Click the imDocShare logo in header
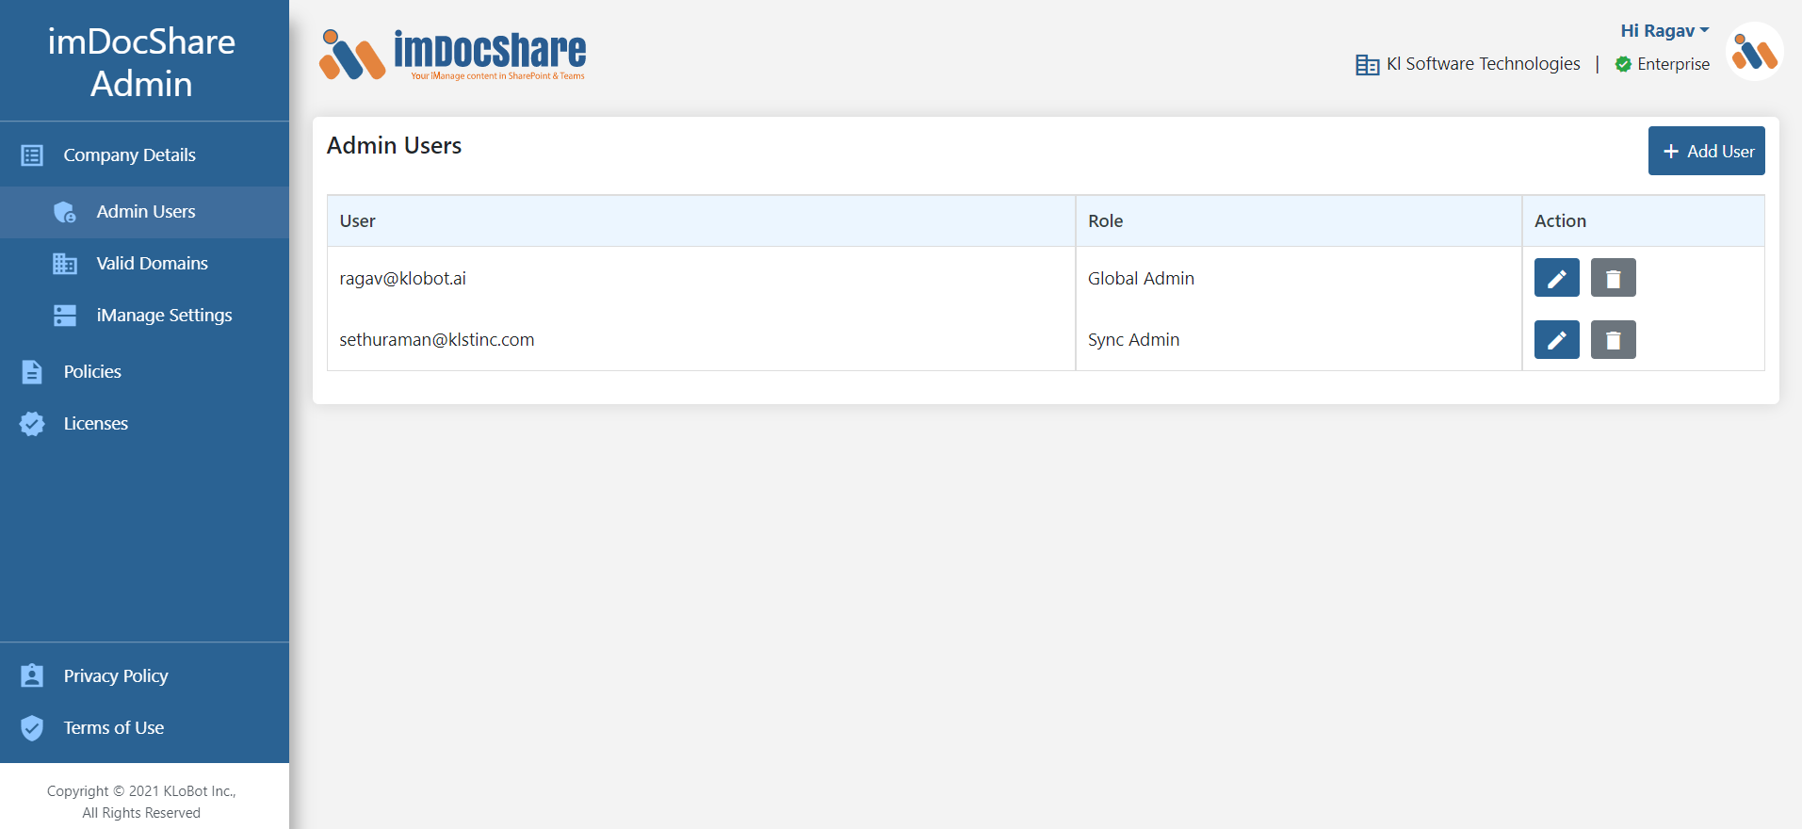Viewport: 1802px width, 829px height. [x=452, y=55]
